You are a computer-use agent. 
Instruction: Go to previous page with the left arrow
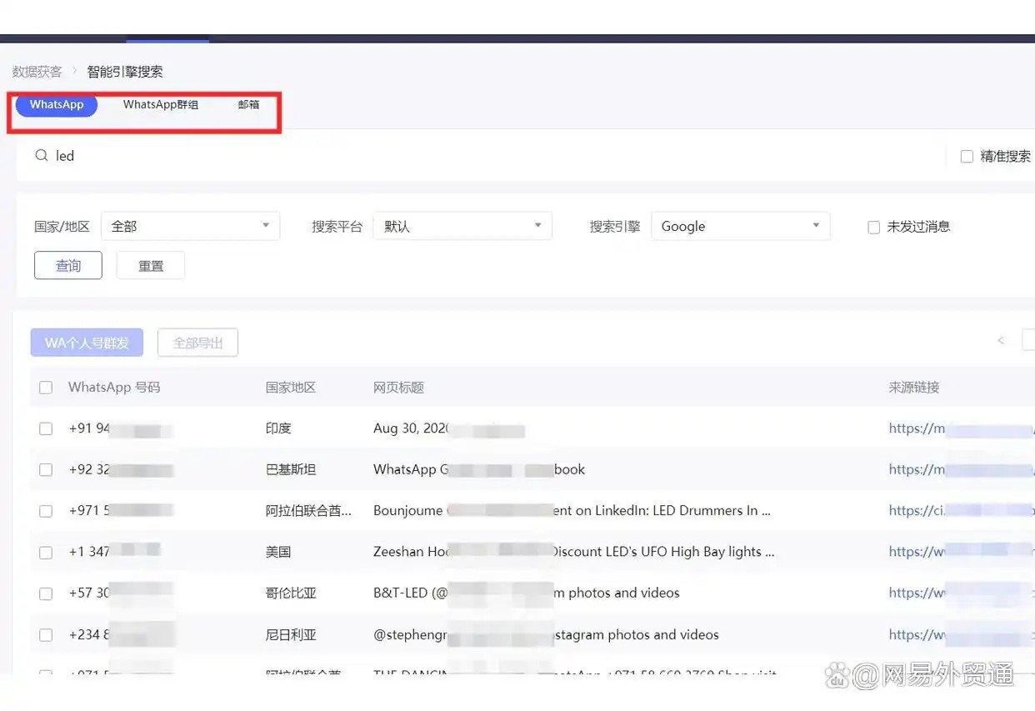pos(1001,341)
